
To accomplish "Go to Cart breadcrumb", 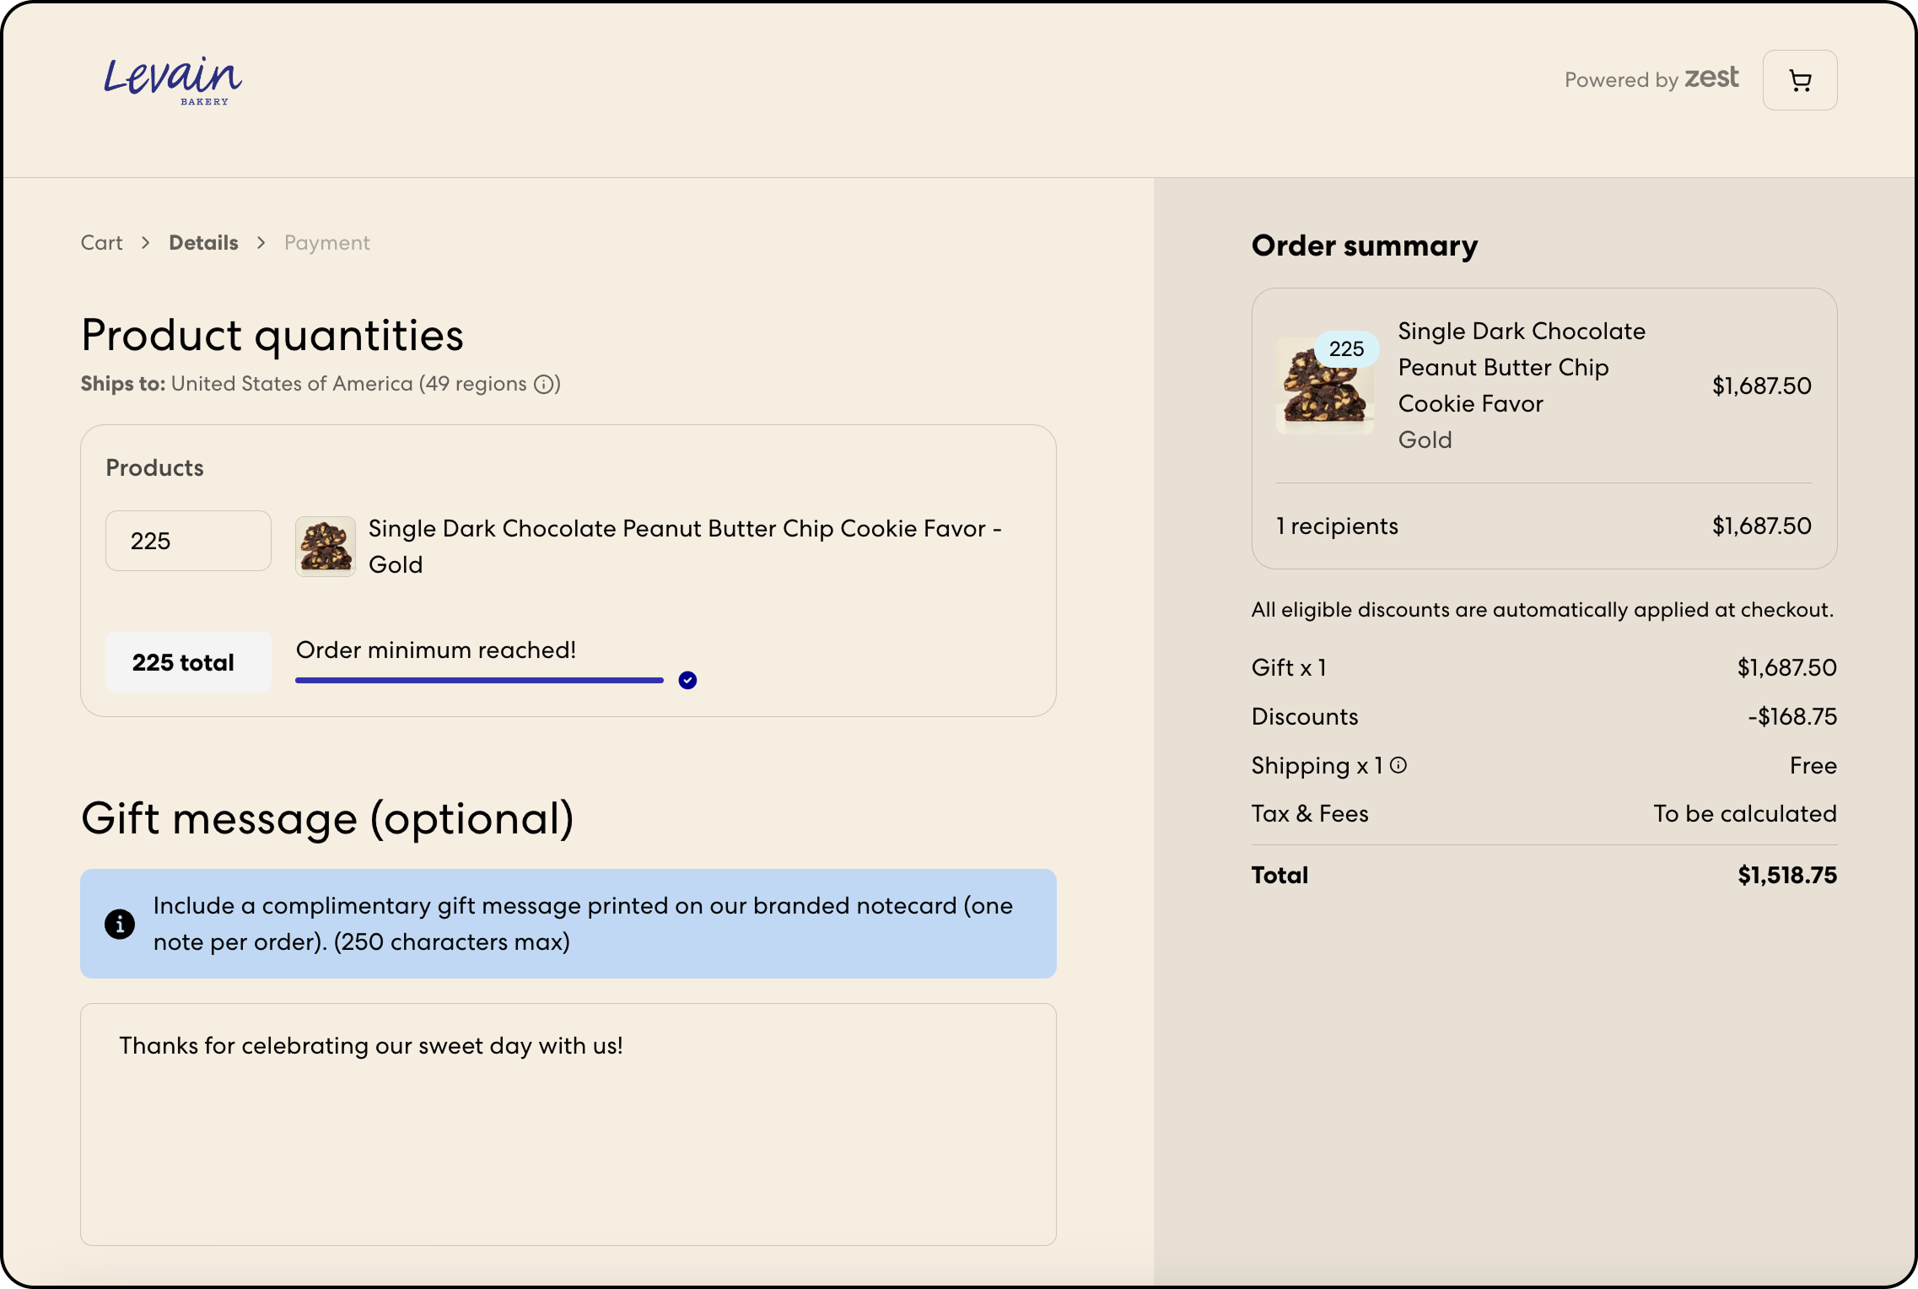I will tap(102, 243).
